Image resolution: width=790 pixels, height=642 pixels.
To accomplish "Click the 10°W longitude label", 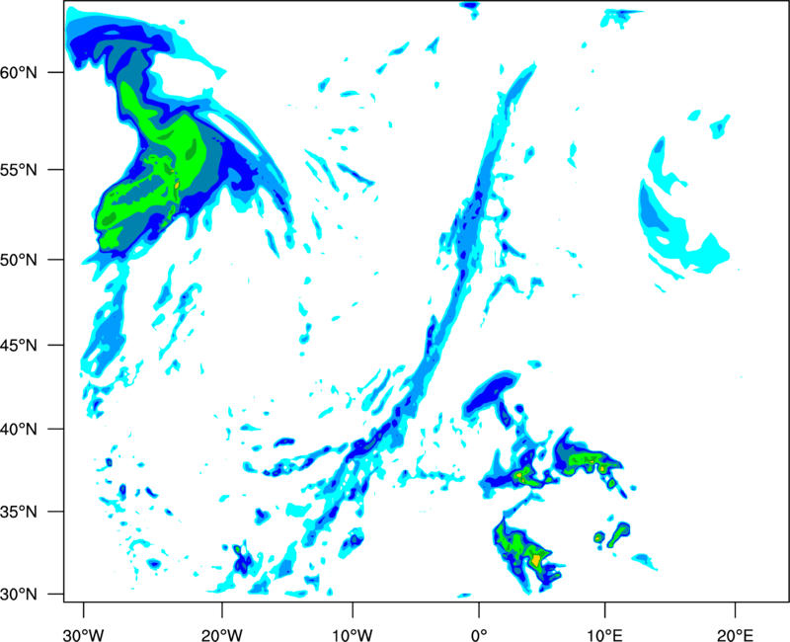I will point(353,635).
